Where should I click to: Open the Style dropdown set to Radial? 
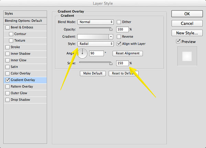click(95, 44)
